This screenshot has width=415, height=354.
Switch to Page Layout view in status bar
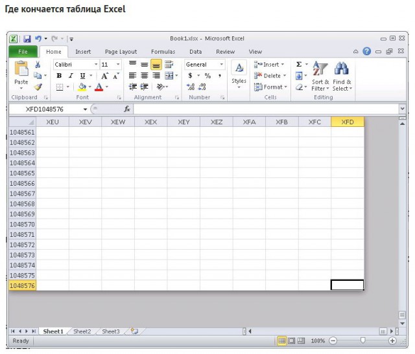[291, 341]
